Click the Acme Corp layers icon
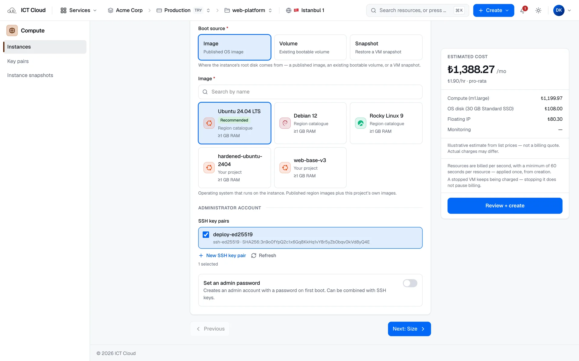This screenshot has width=579, height=361. point(110,11)
